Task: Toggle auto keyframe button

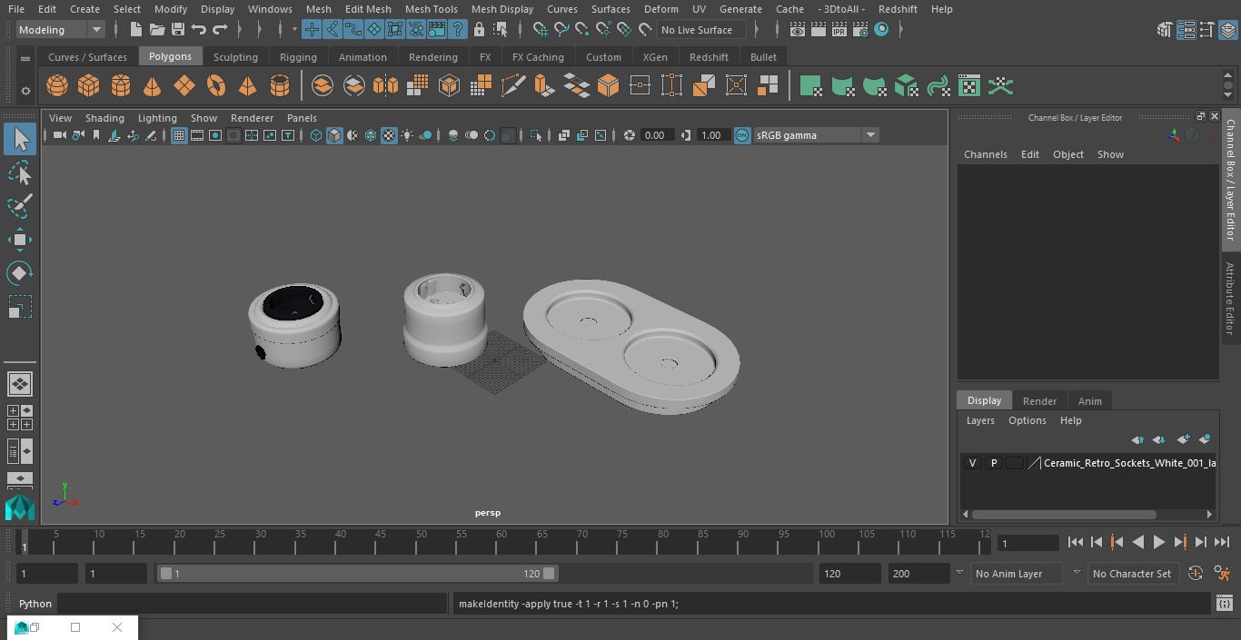Action: tap(1196, 574)
